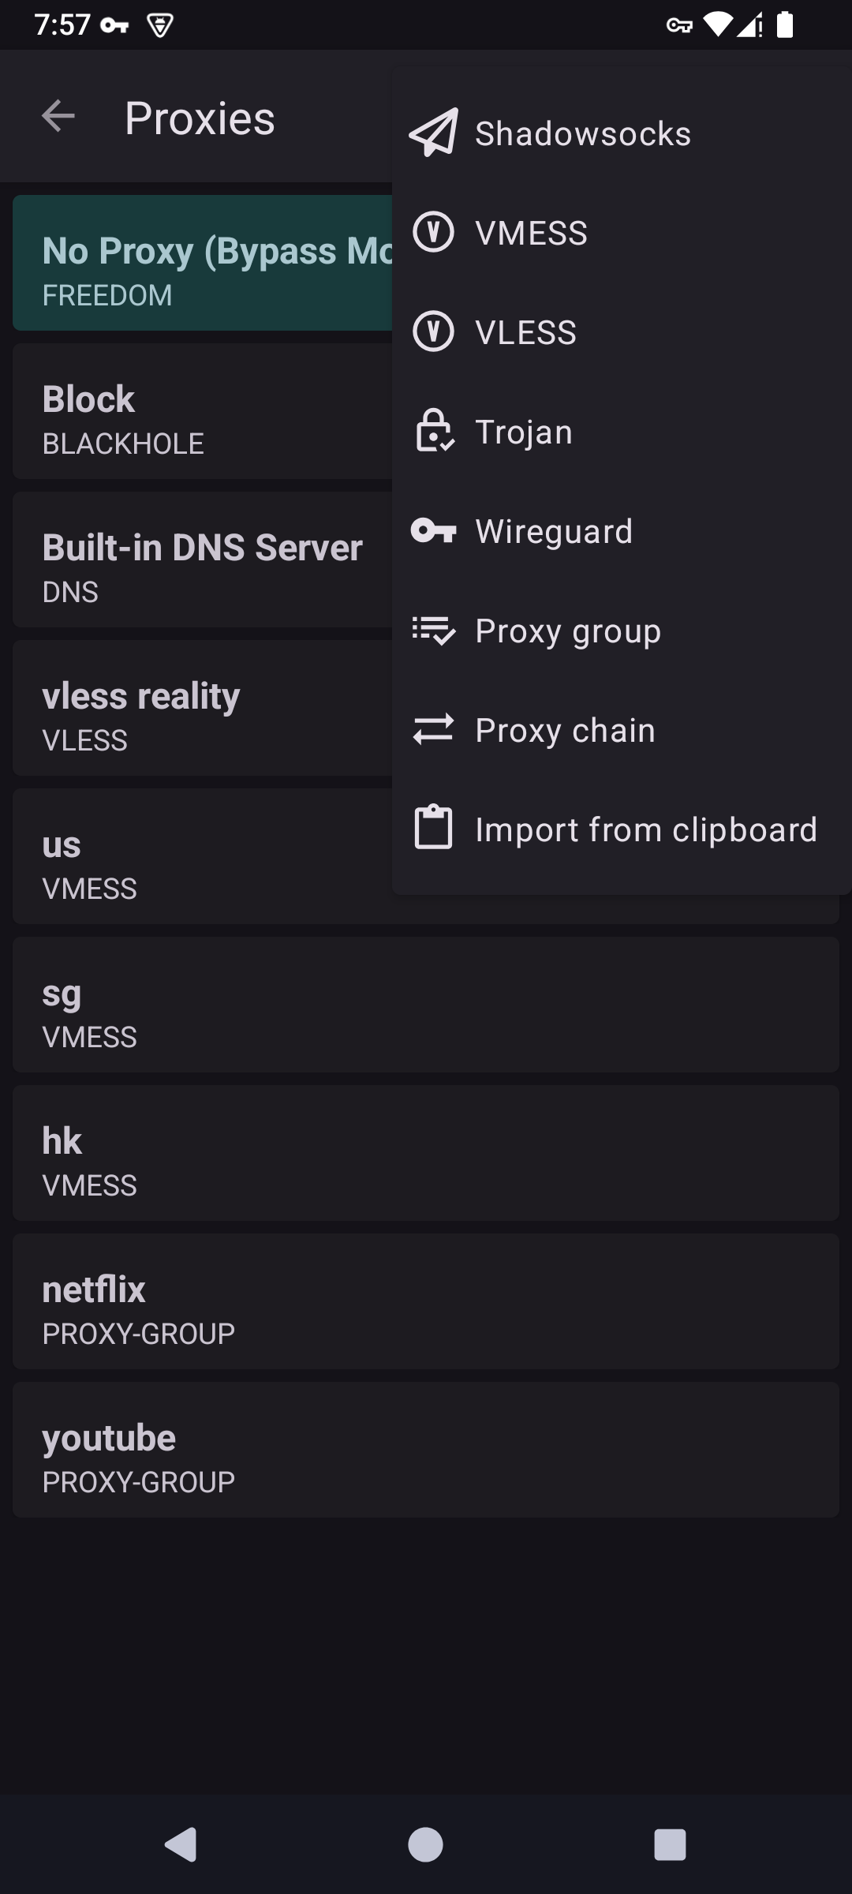Tap the VMESS circular V icon
The image size is (852, 1894).
(433, 233)
